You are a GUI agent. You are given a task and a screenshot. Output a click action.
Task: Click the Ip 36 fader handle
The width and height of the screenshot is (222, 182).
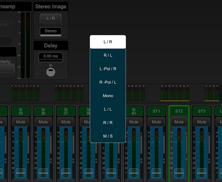[x=43, y=173]
